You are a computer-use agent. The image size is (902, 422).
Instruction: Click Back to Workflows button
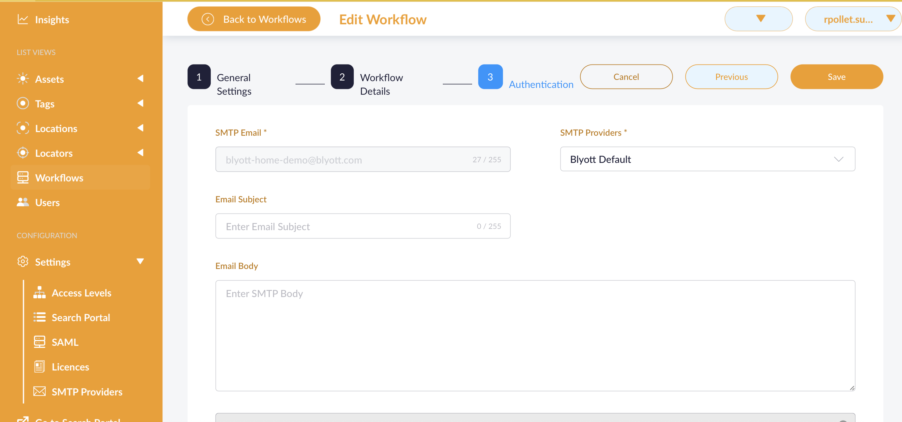click(x=254, y=19)
